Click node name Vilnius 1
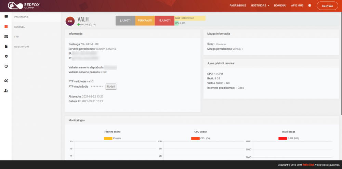342x169 pixels. (238, 49)
